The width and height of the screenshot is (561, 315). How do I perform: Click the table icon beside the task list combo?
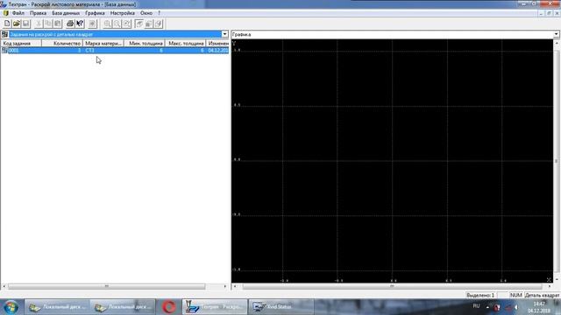point(4,34)
